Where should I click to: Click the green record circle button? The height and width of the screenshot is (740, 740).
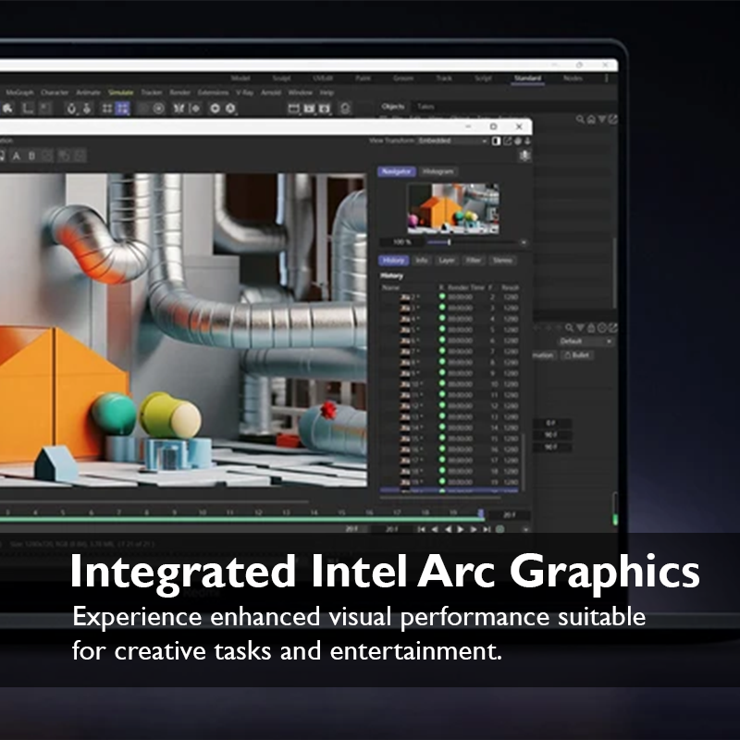[499, 529]
